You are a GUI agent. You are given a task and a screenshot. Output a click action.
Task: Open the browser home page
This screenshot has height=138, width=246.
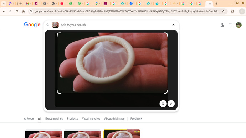pos(24,11)
